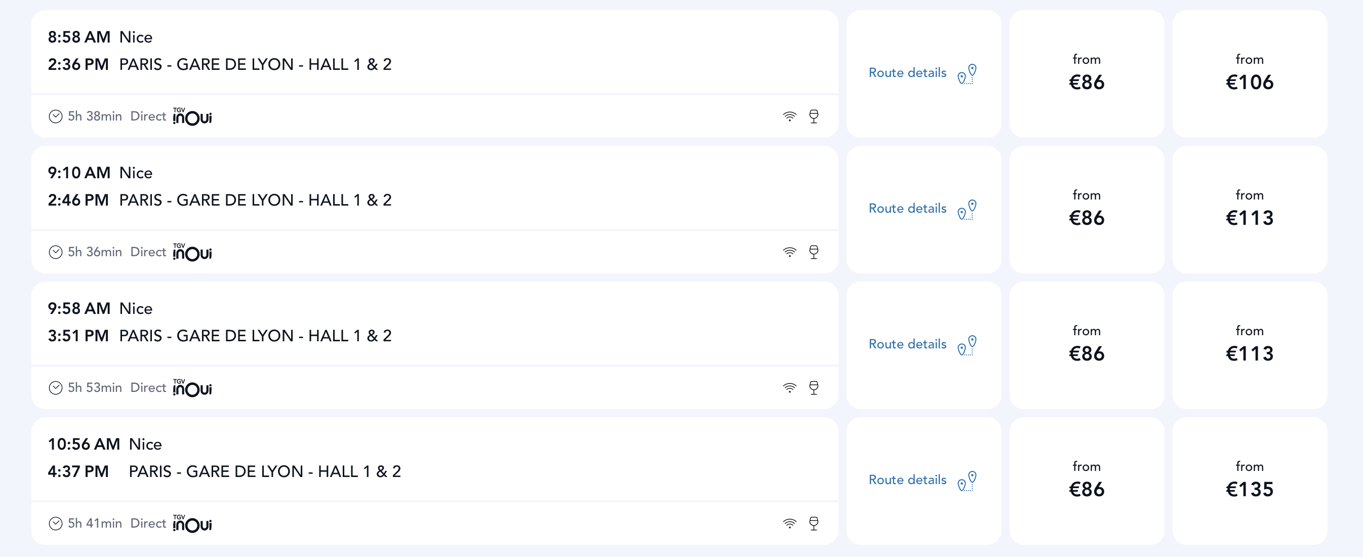Screen dimensions: 1363x557
Task: Select the 10:56 AM Nice to Paris journey card
Action: pyautogui.click(x=434, y=481)
